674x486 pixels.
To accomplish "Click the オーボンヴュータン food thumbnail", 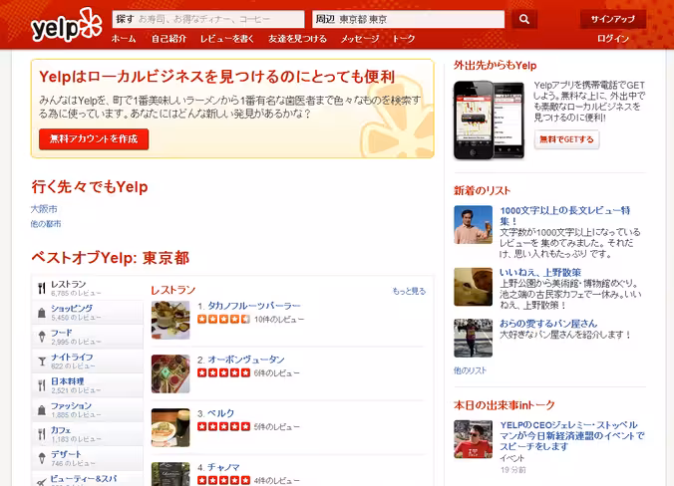I will tap(170, 373).
